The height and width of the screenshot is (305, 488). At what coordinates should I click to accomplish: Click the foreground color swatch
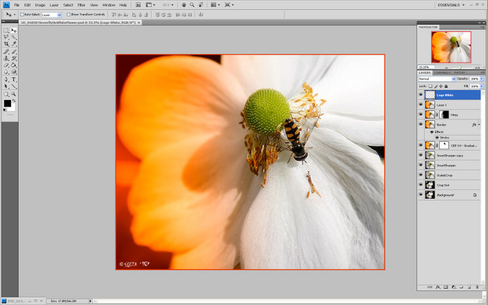point(7,103)
